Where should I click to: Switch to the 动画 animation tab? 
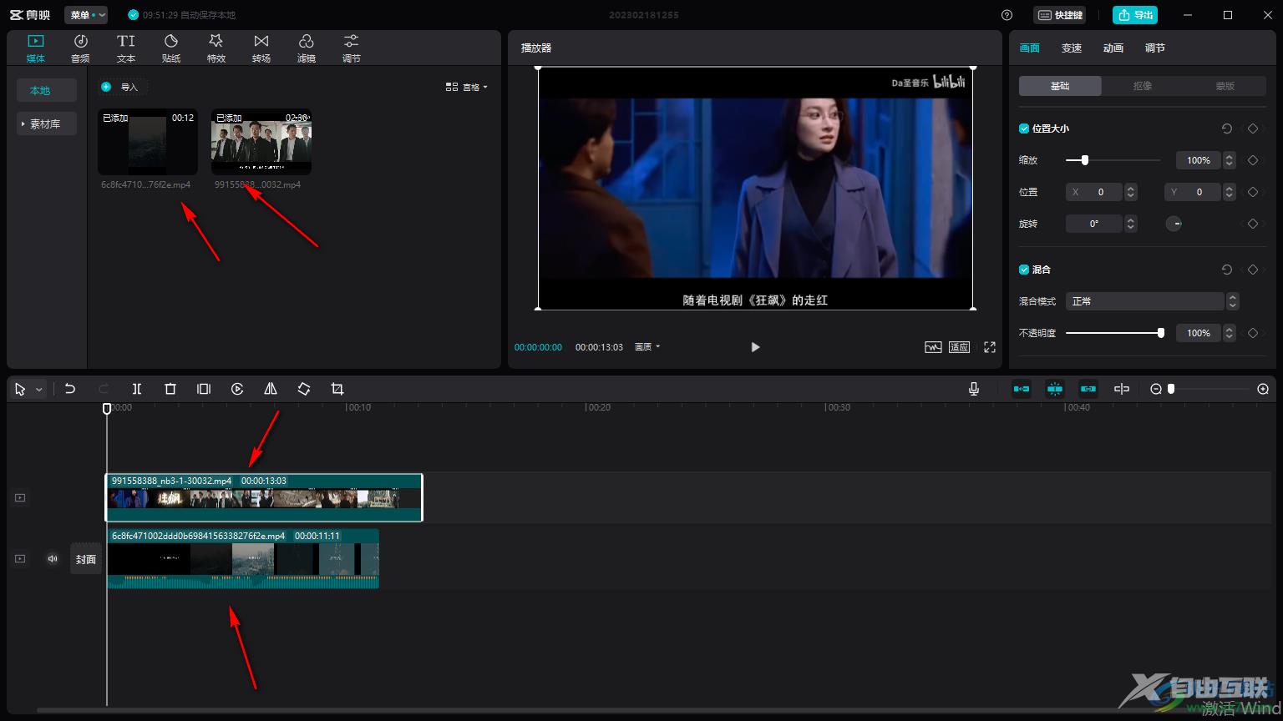(x=1113, y=48)
